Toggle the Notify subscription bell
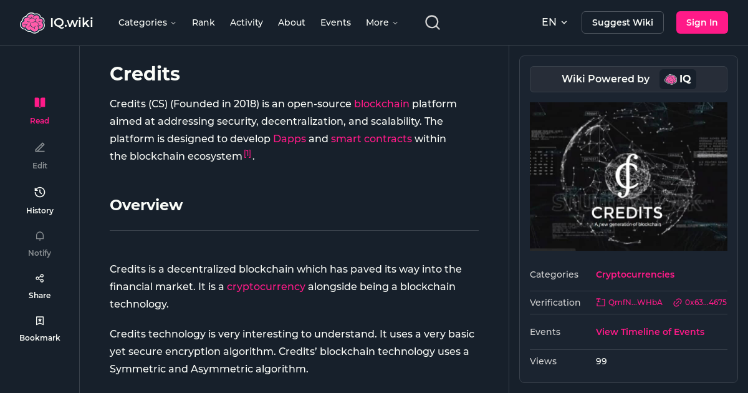Screen dimensions: 748x393 (x=39, y=236)
